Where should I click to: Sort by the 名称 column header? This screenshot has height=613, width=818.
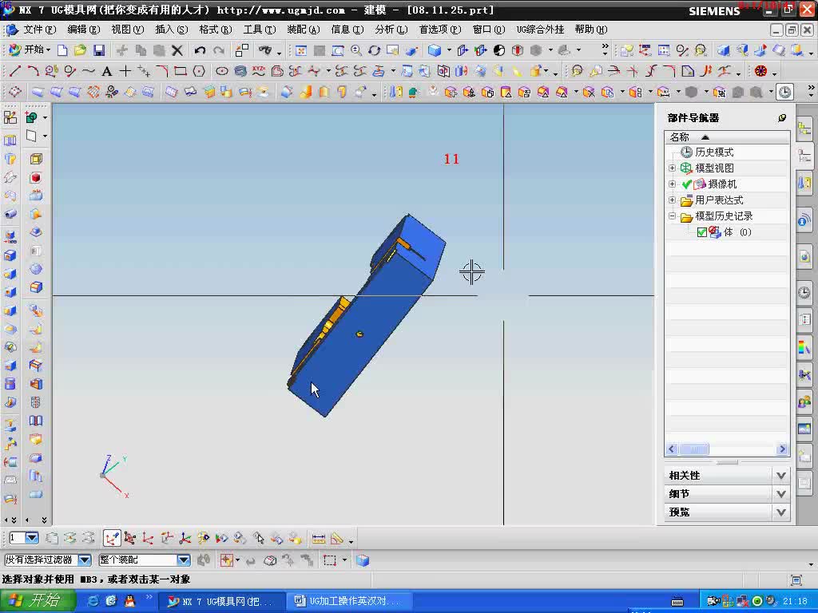[727, 137]
